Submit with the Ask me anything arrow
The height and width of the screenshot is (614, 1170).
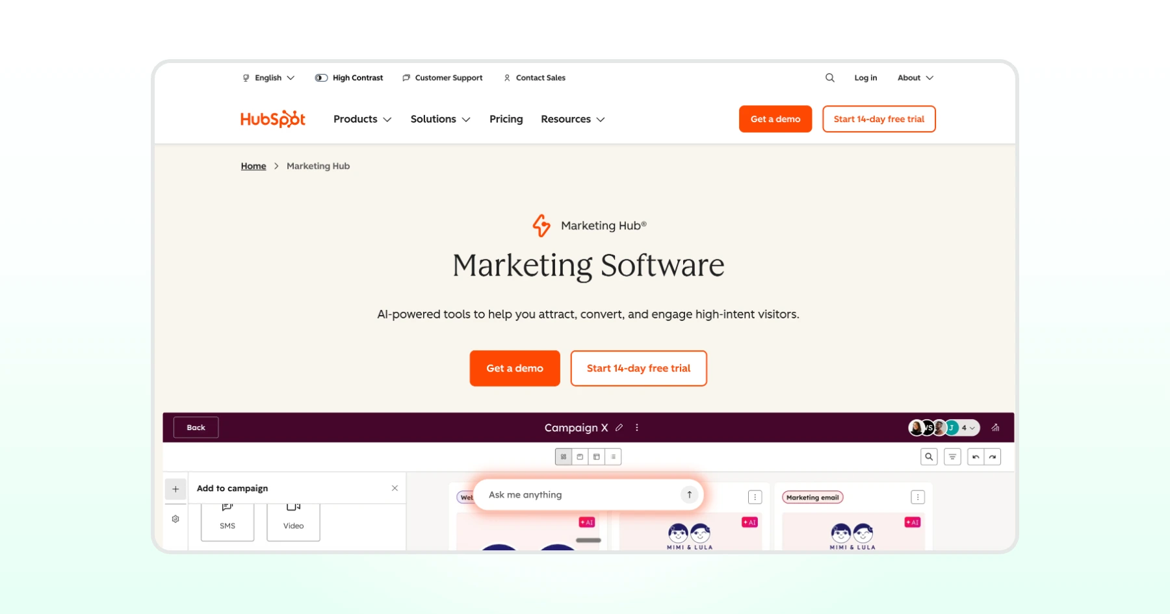pyautogui.click(x=690, y=494)
